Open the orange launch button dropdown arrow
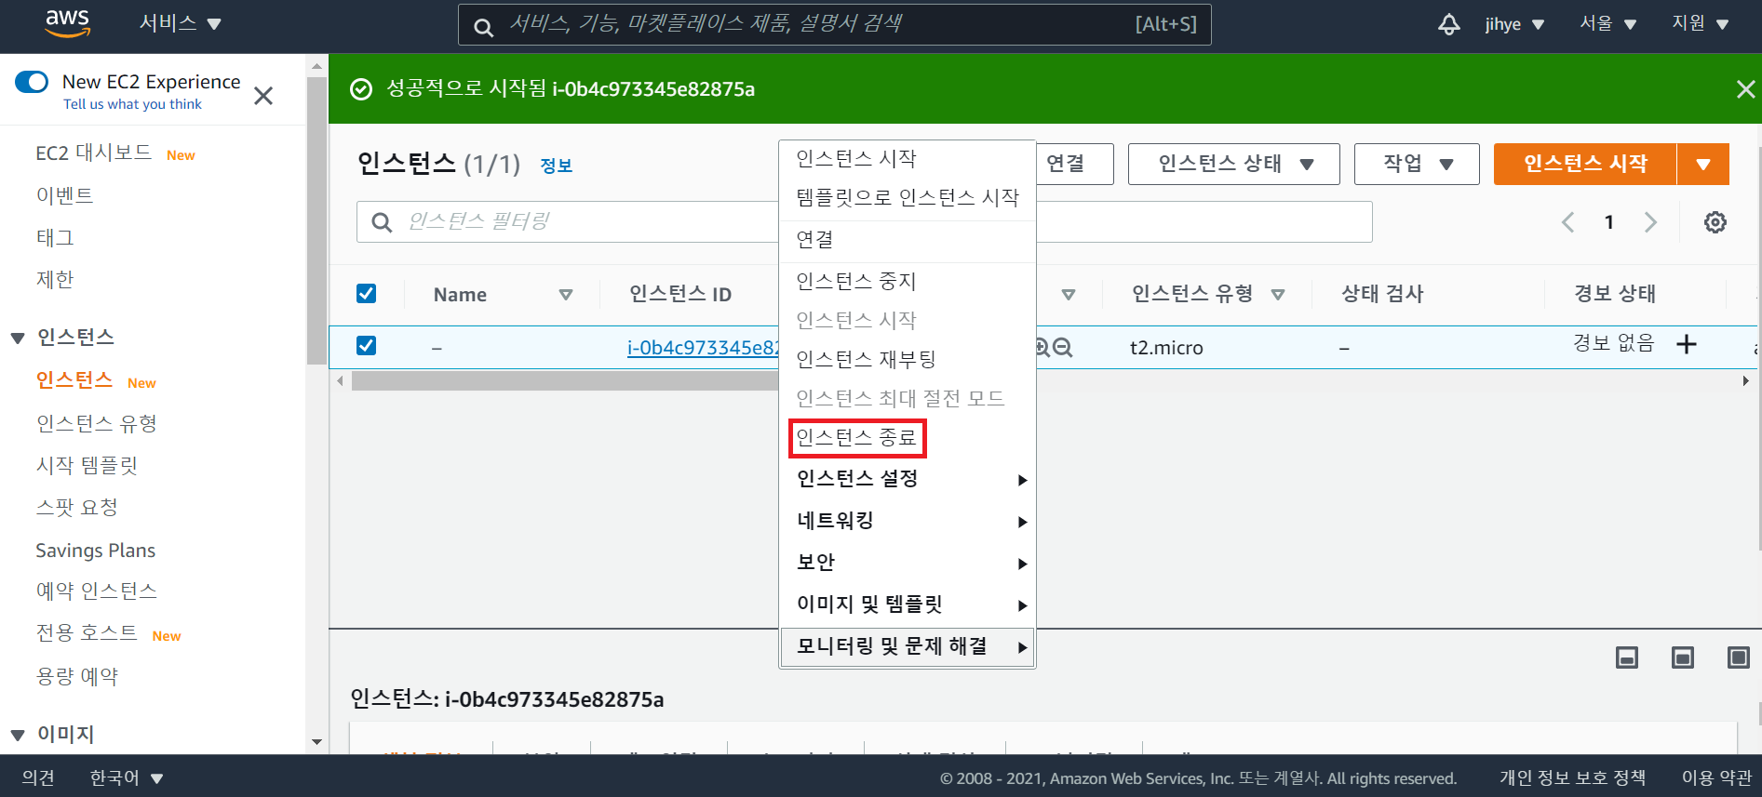The image size is (1762, 797). click(x=1703, y=165)
